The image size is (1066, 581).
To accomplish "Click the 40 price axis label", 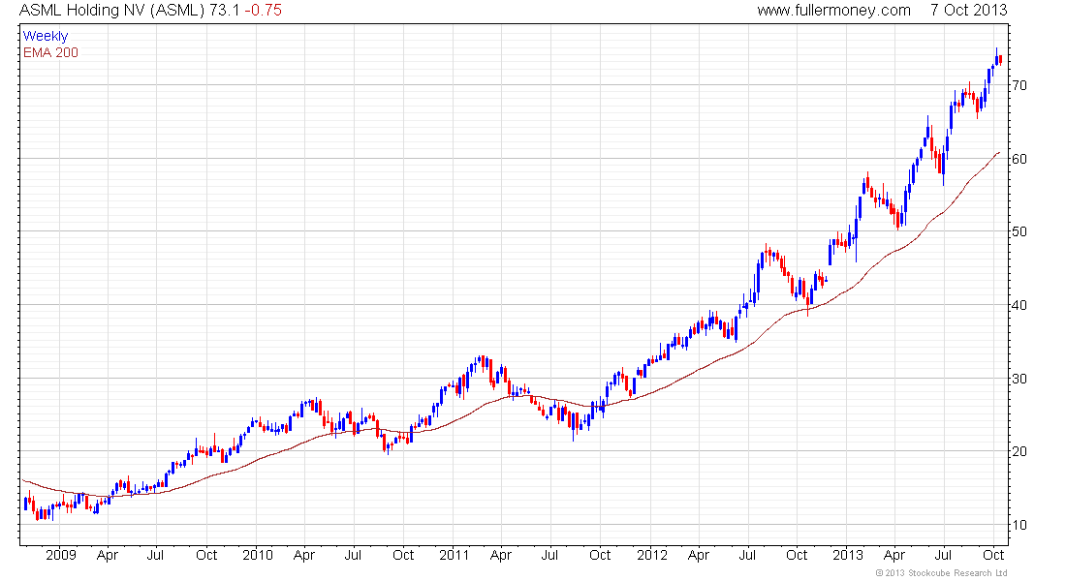I will coord(1019,305).
